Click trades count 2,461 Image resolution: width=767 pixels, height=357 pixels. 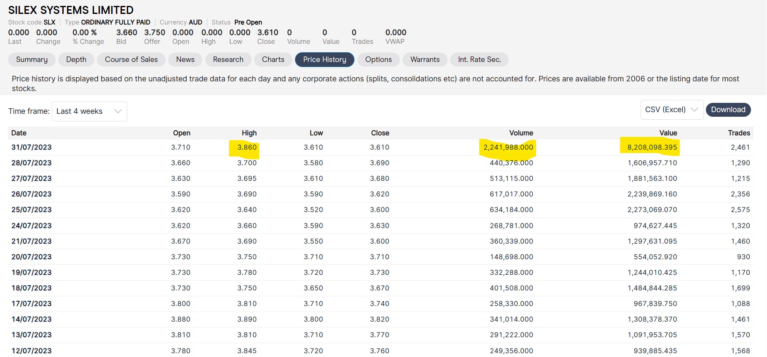tap(740, 148)
